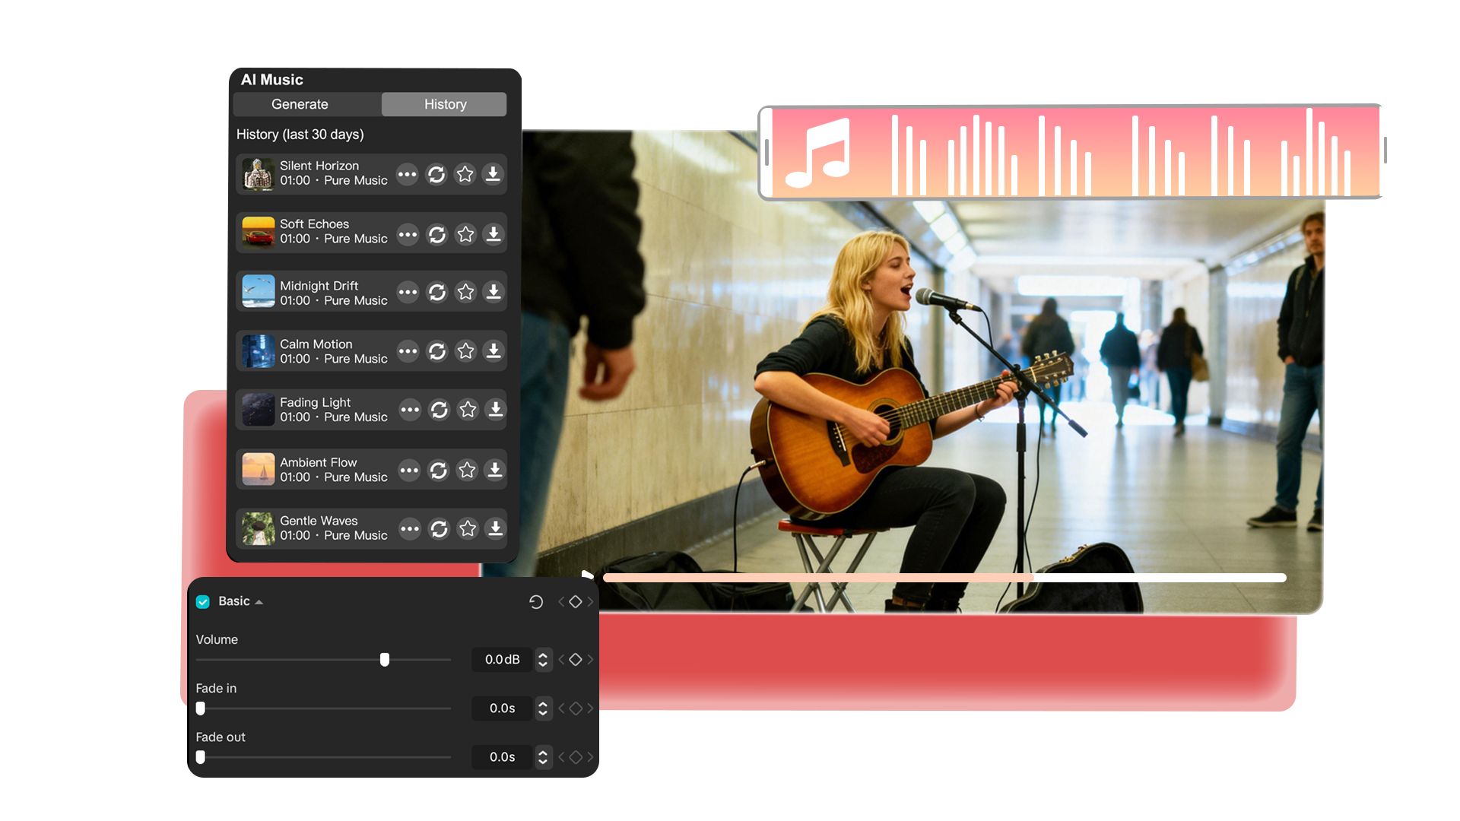Add a keyframe for Fade out
The width and height of the screenshot is (1460, 821).
(576, 757)
